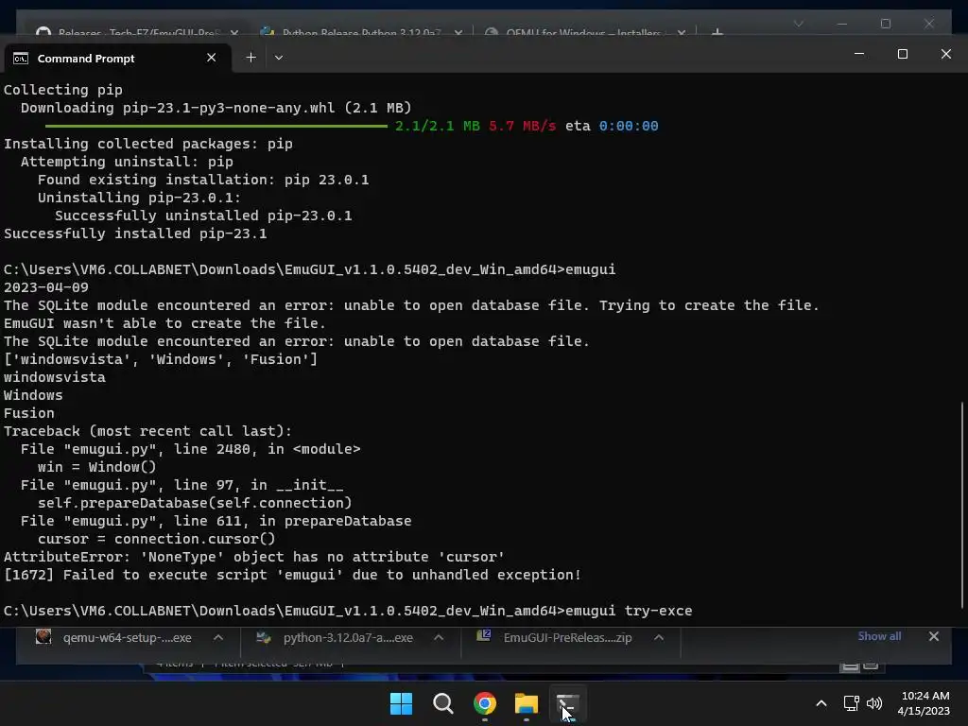Click the 'Successfully installed pip-23.1' line
The image size is (968, 726).
coord(135,233)
